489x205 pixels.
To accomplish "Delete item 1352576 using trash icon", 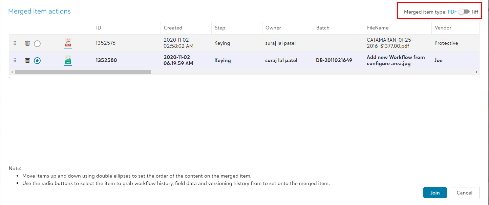I will pyautogui.click(x=27, y=43).
